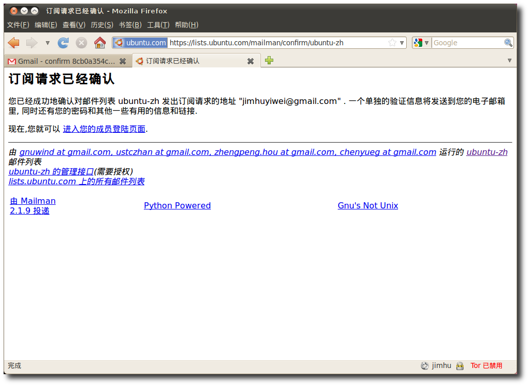The height and width of the screenshot is (386, 529).
Task: Click the Forward arrow button
Action: pyautogui.click(x=32, y=43)
